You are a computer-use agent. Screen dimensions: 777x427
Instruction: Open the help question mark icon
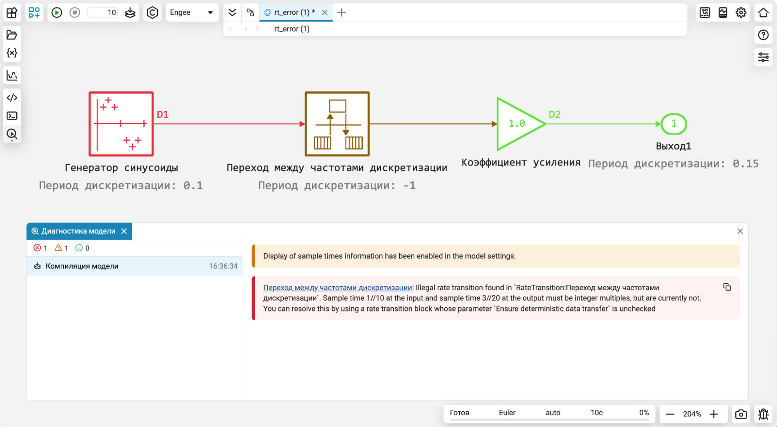tap(763, 35)
